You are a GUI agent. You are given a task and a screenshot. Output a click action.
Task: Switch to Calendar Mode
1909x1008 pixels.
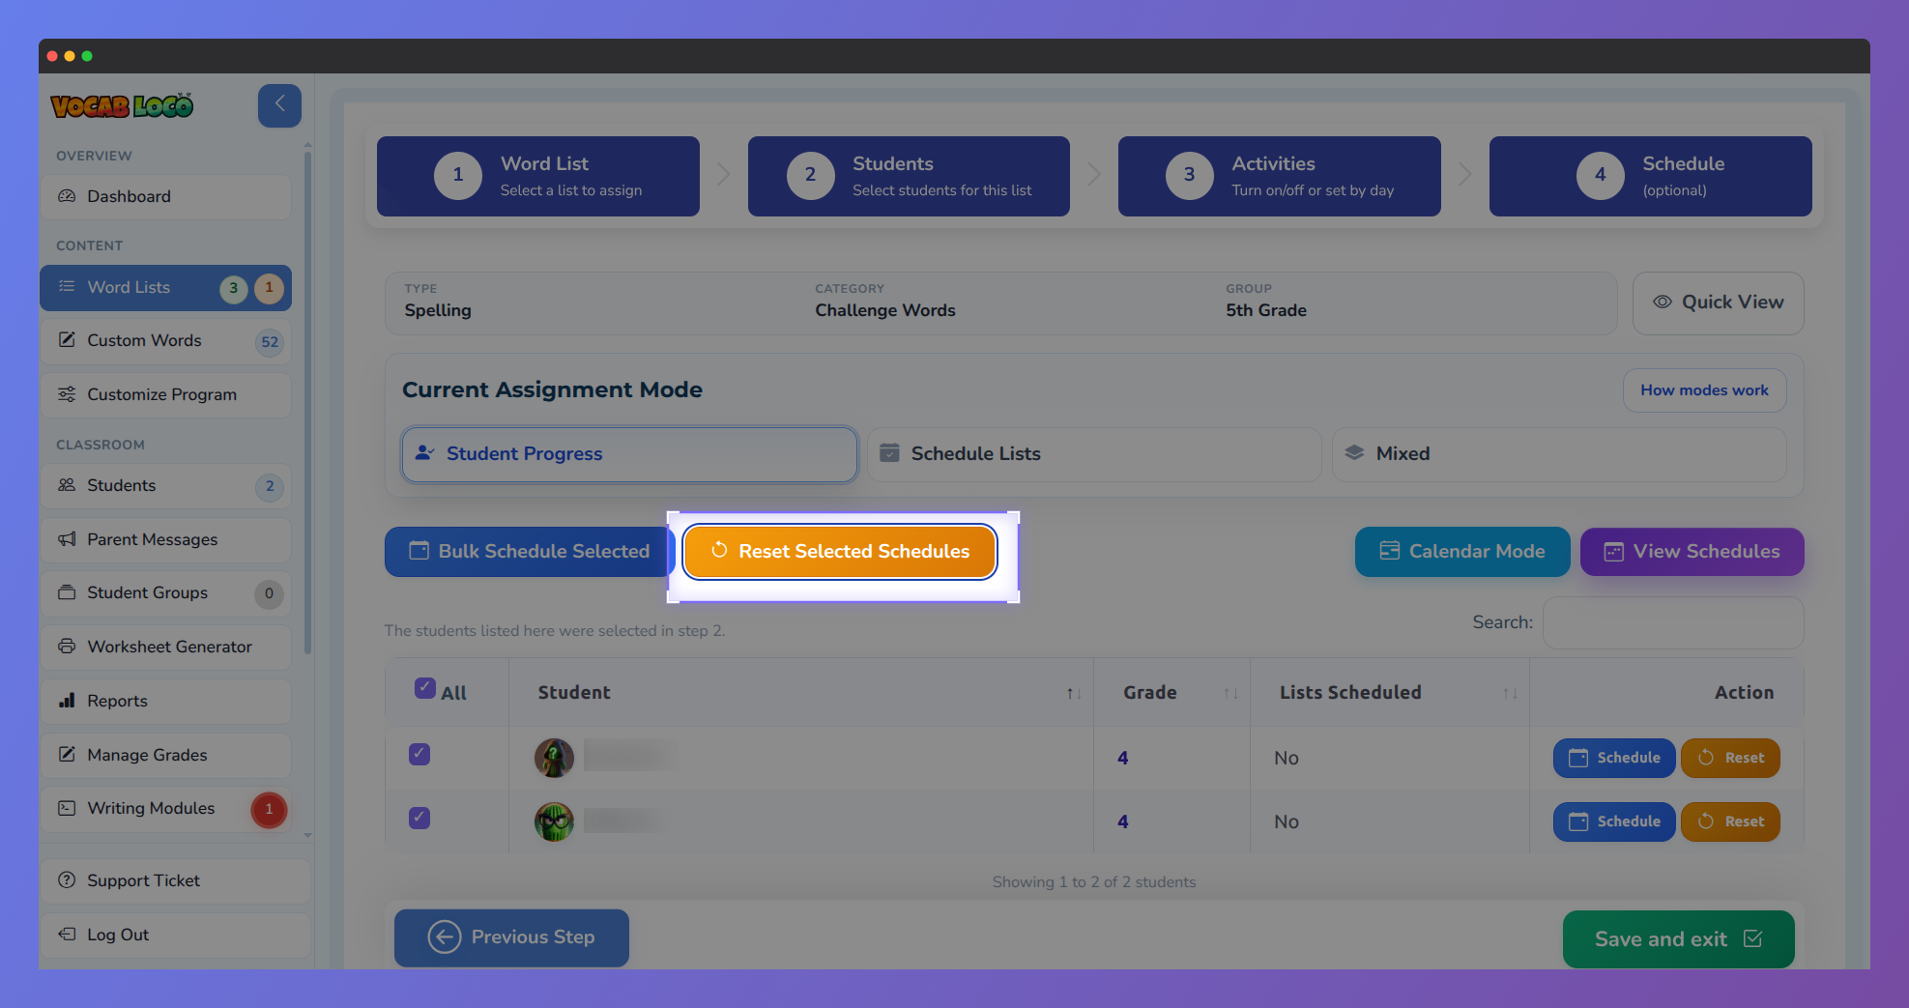click(x=1462, y=552)
